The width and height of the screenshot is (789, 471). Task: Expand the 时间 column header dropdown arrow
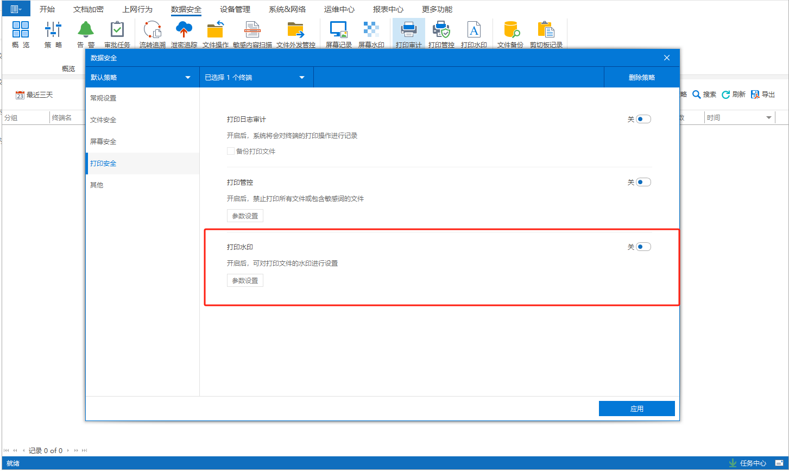click(x=769, y=118)
